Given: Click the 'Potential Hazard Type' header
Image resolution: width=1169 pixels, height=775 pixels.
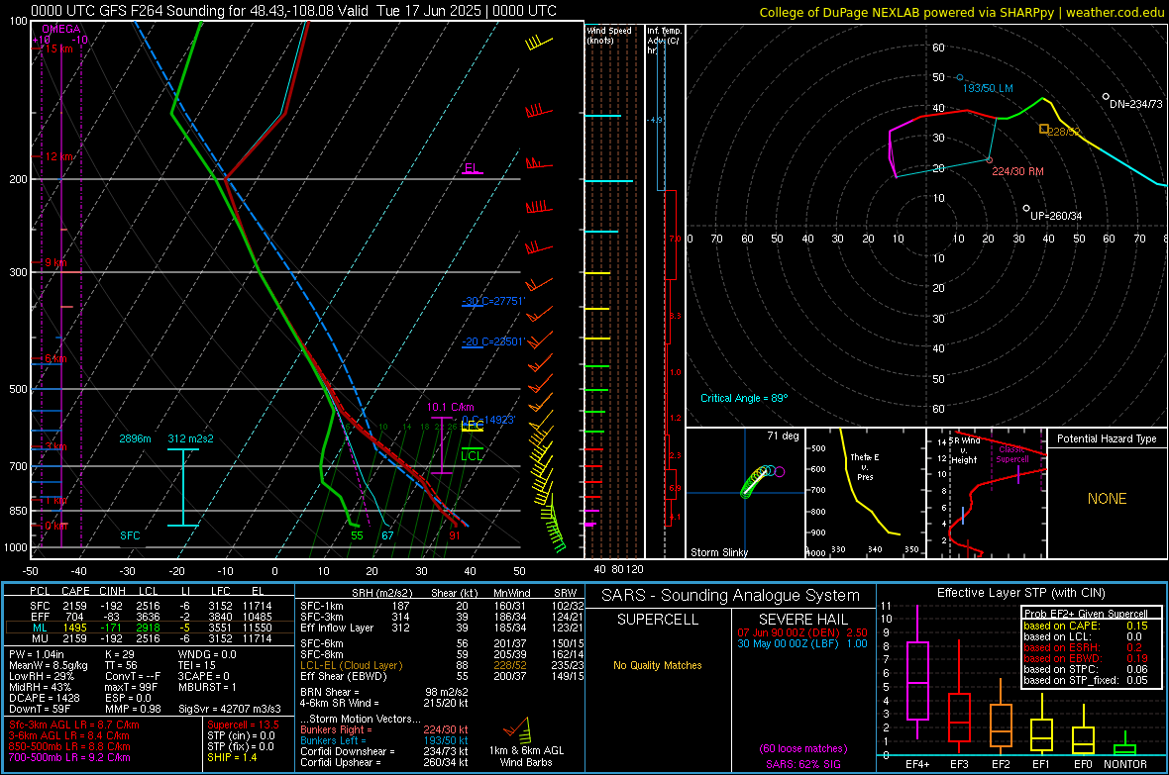Looking at the screenshot, I should [x=1108, y=438].
